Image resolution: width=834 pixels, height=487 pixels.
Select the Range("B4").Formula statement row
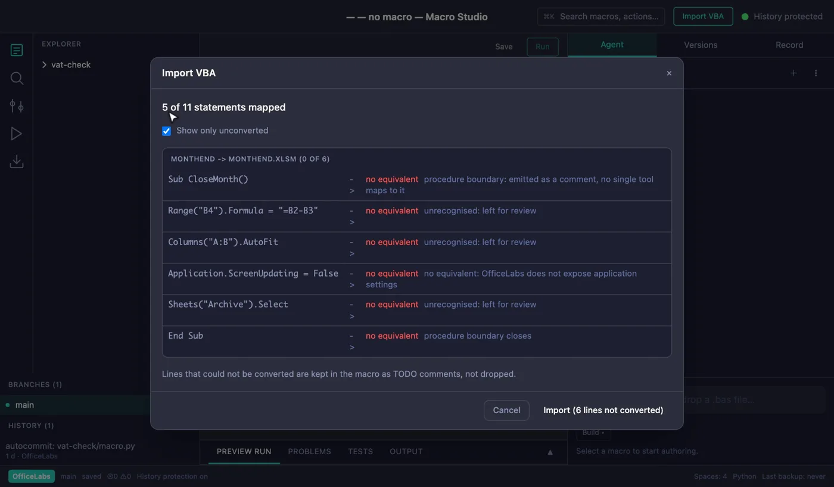pos(417,216)
